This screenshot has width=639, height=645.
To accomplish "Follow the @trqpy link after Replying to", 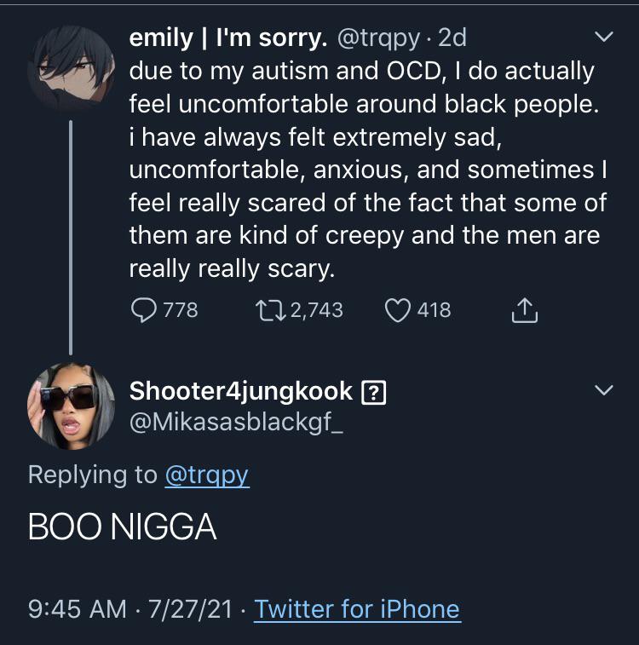I will pos(206,475).
